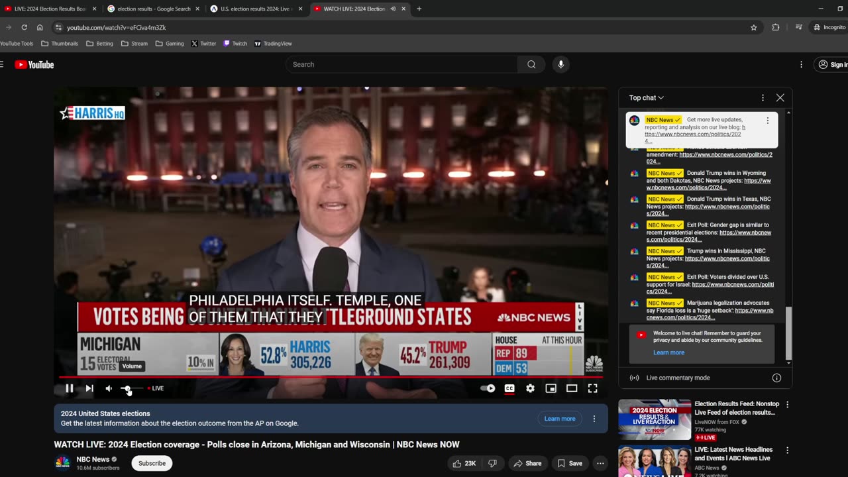Open options for Election Results Feed video

(x=787, y=404)
